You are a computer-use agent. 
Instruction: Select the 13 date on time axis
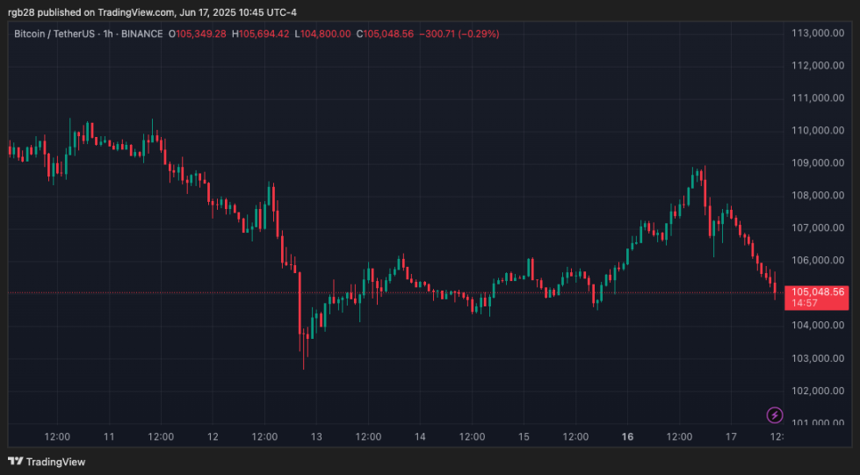coord(316,436)
